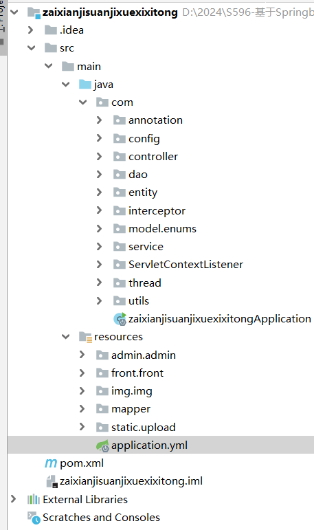This screenshot has width=314, height=530.
Task: Select the static.upload folder
Action: pos(144,428)
